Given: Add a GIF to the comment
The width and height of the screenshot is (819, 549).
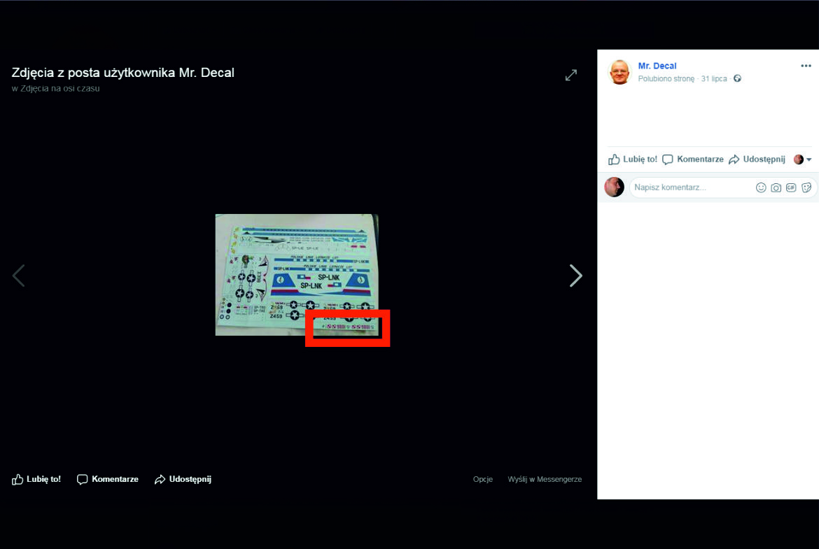Looking at the screenshot, I should point(791,187).
